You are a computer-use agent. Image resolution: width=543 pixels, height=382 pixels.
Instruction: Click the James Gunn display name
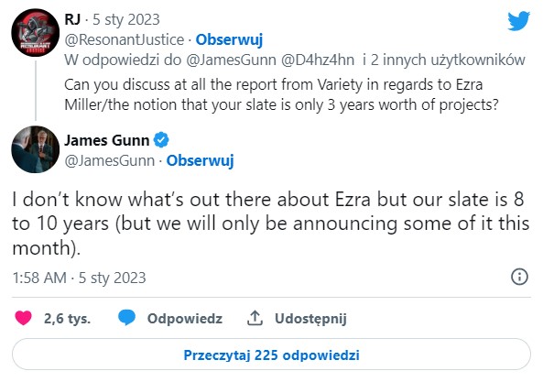106,140
